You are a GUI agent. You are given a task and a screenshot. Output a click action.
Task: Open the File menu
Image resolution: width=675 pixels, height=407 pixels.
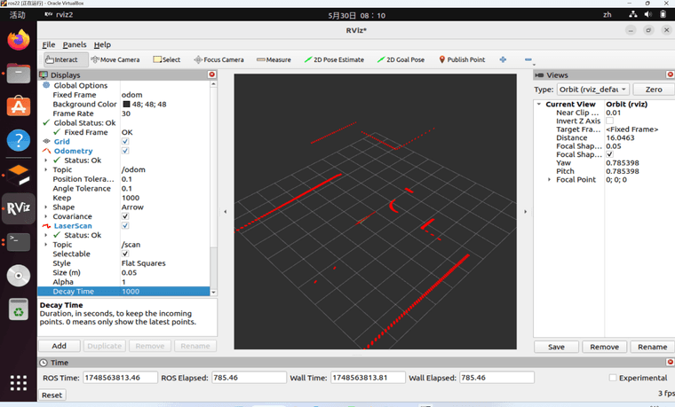tap(49, 44)
